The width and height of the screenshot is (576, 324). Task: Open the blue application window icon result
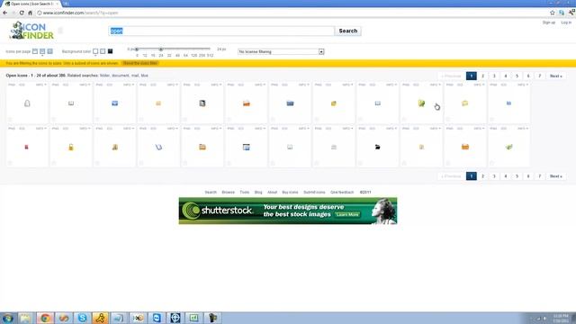(246, 147)
